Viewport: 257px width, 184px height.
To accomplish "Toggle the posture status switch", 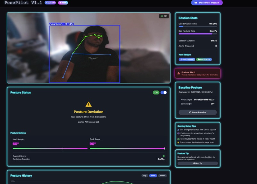I will (163, 92).
